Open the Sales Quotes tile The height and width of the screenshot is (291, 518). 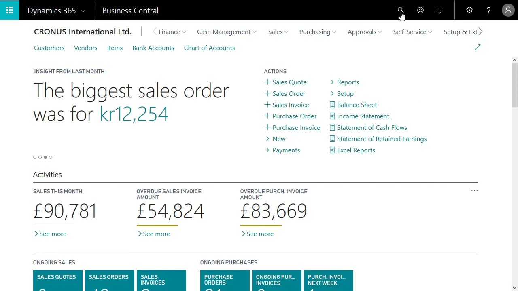(x=58, y=280)
